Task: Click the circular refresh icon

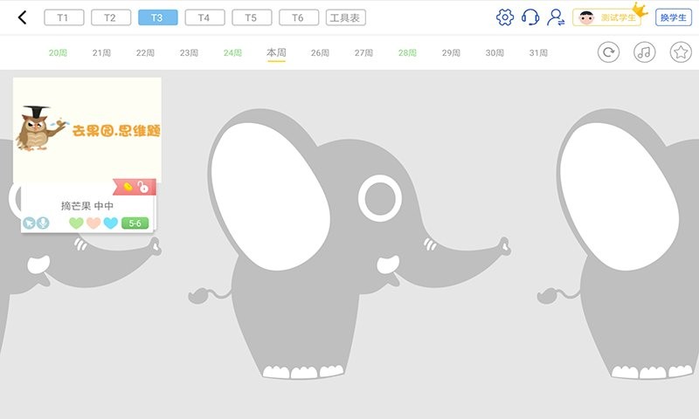Action: [x=608, y=52]
